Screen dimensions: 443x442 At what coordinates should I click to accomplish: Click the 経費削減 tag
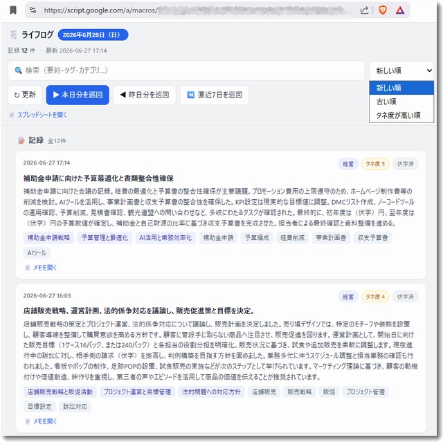[292, 238]
